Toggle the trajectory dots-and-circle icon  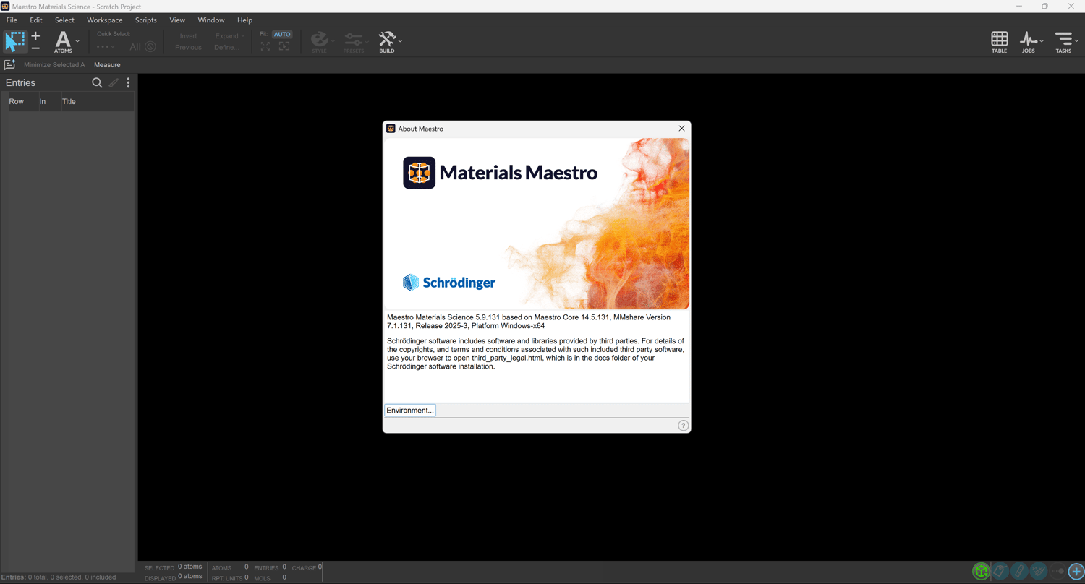click(1058, 572)
